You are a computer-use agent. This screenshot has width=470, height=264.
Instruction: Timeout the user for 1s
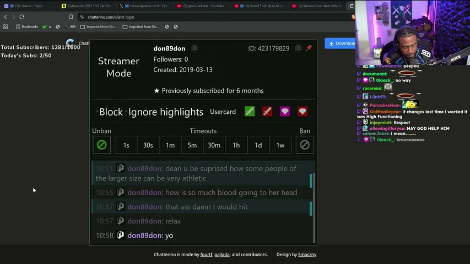pos(126,145)
